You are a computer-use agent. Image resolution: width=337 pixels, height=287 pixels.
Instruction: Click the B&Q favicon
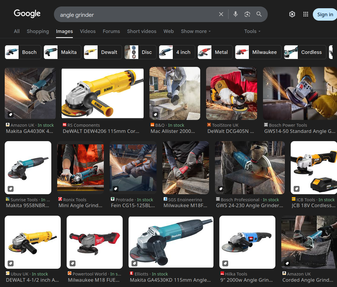point(152,125)
